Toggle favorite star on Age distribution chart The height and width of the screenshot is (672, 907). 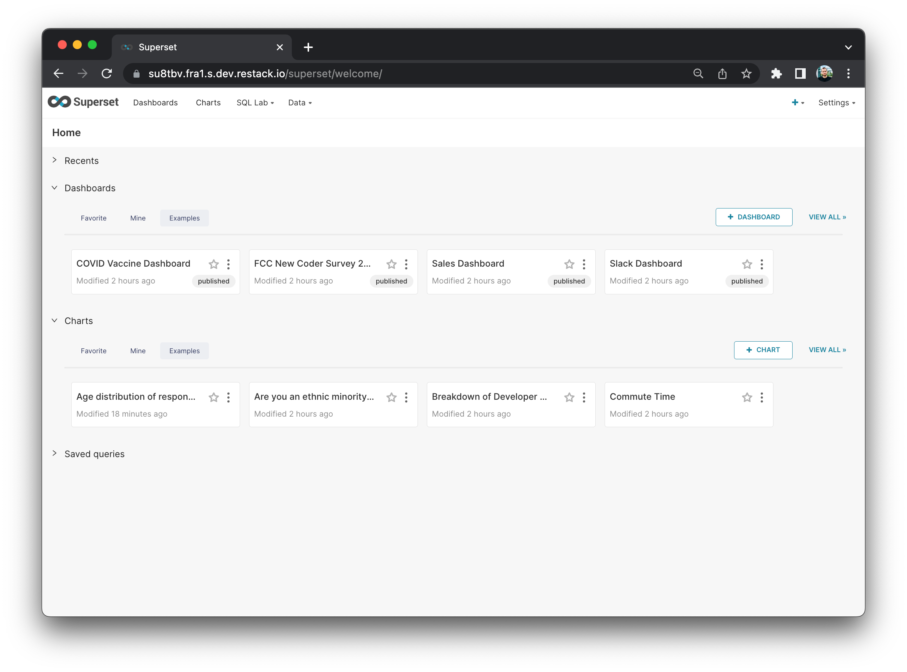tap(214, 397)
